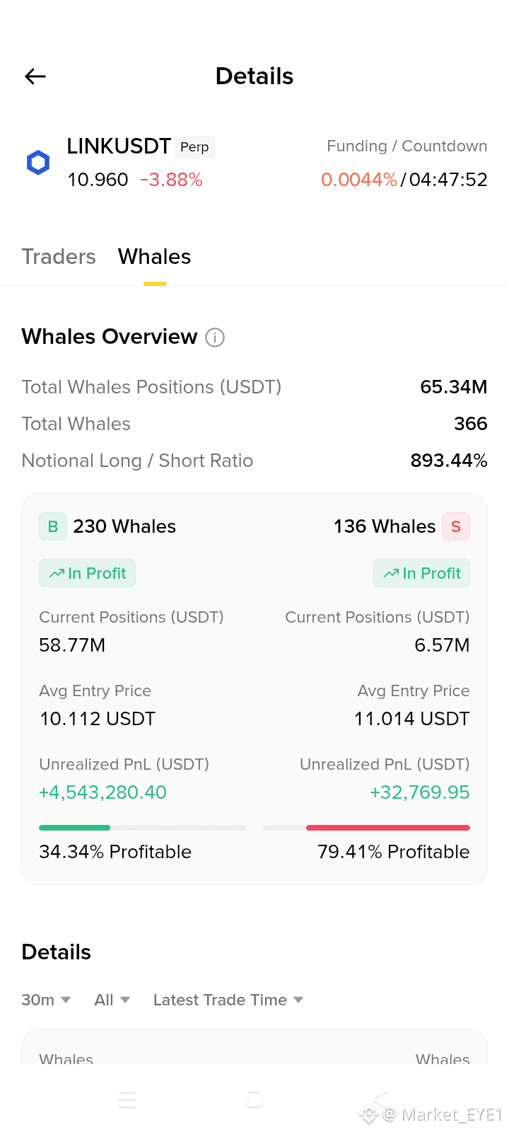This screenshot has width=509, height=1132.
Task: Switch to the Traders tab
Action: 59,256
